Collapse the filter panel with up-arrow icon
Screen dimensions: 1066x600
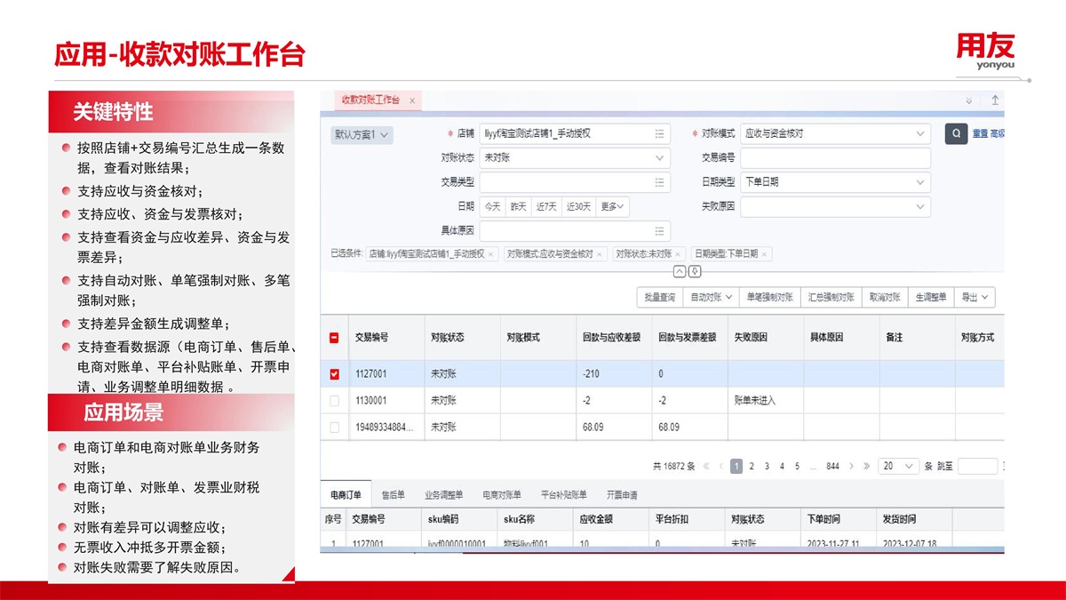[680, 271]
